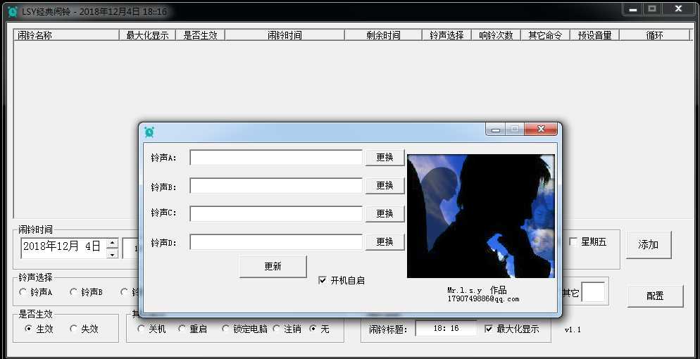Click the 最大化显示 column header
Viewport: 700px width, 359px height.
pos(147,35)
